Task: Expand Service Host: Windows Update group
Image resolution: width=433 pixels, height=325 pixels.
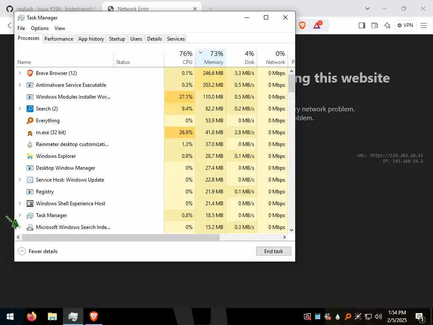Action: 20,180
